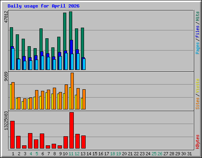Click day label 19 on x-axis

point(118,154)
